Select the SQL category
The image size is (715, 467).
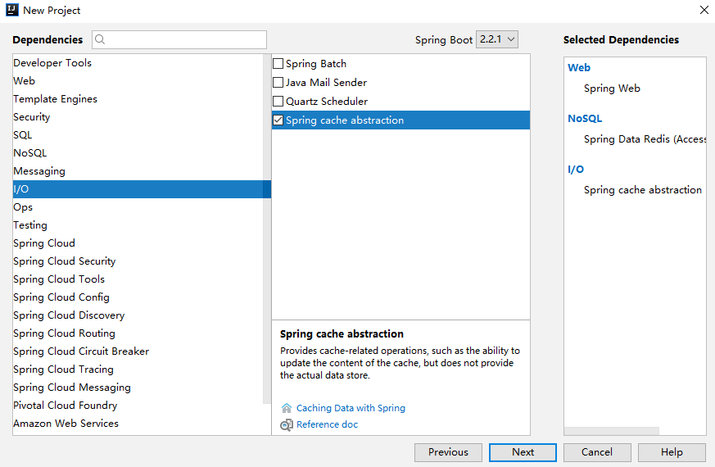click(x=138, y=135)
